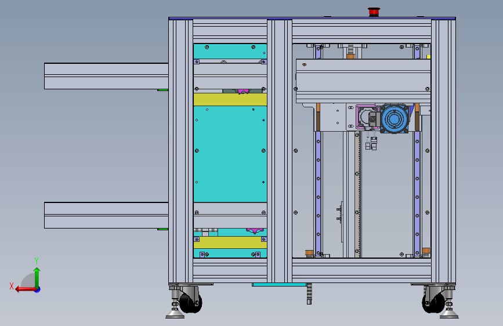The width and height of the screenshot is (503, 326).
Task: Click the magenta sprocket under the upper conveyor
Action: 243,92
